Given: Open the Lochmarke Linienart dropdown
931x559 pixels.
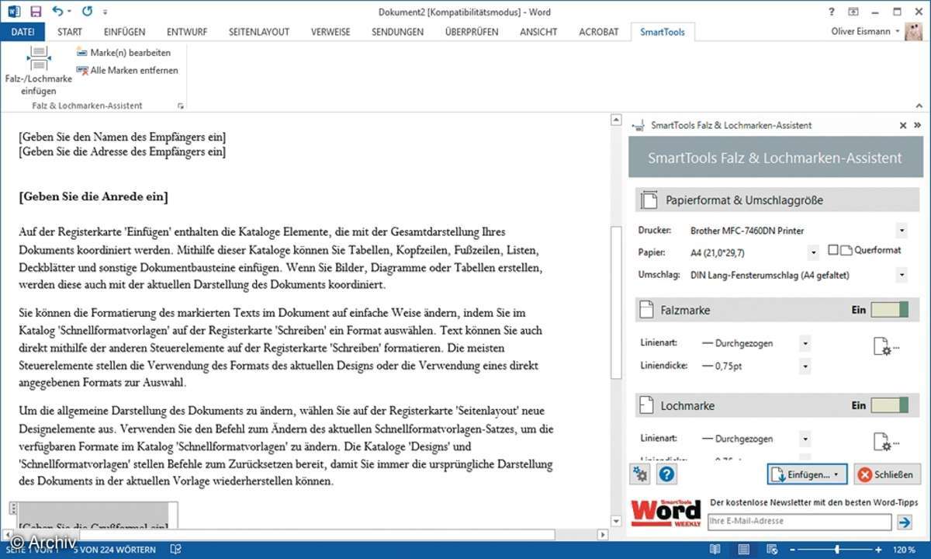Looking at the screenshot, I should click(x=805, y=439).
